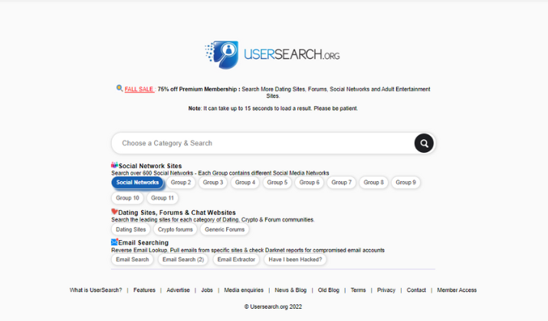This screenshot has width=548, height=321.
Task: Select the Email Search (2) category
Action: 183,259
